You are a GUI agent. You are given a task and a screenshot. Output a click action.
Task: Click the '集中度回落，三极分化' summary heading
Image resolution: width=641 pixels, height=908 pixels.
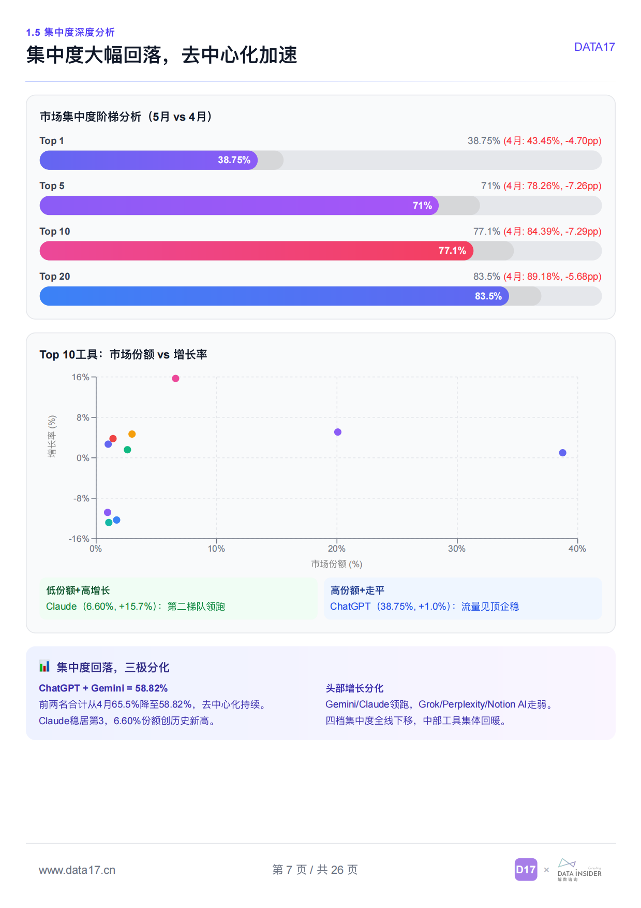coord(113,667)
